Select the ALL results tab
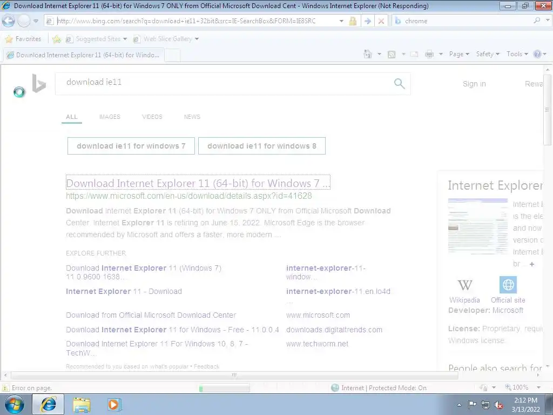This screenshot has width=553, height=415. click(x=72, y=117)
